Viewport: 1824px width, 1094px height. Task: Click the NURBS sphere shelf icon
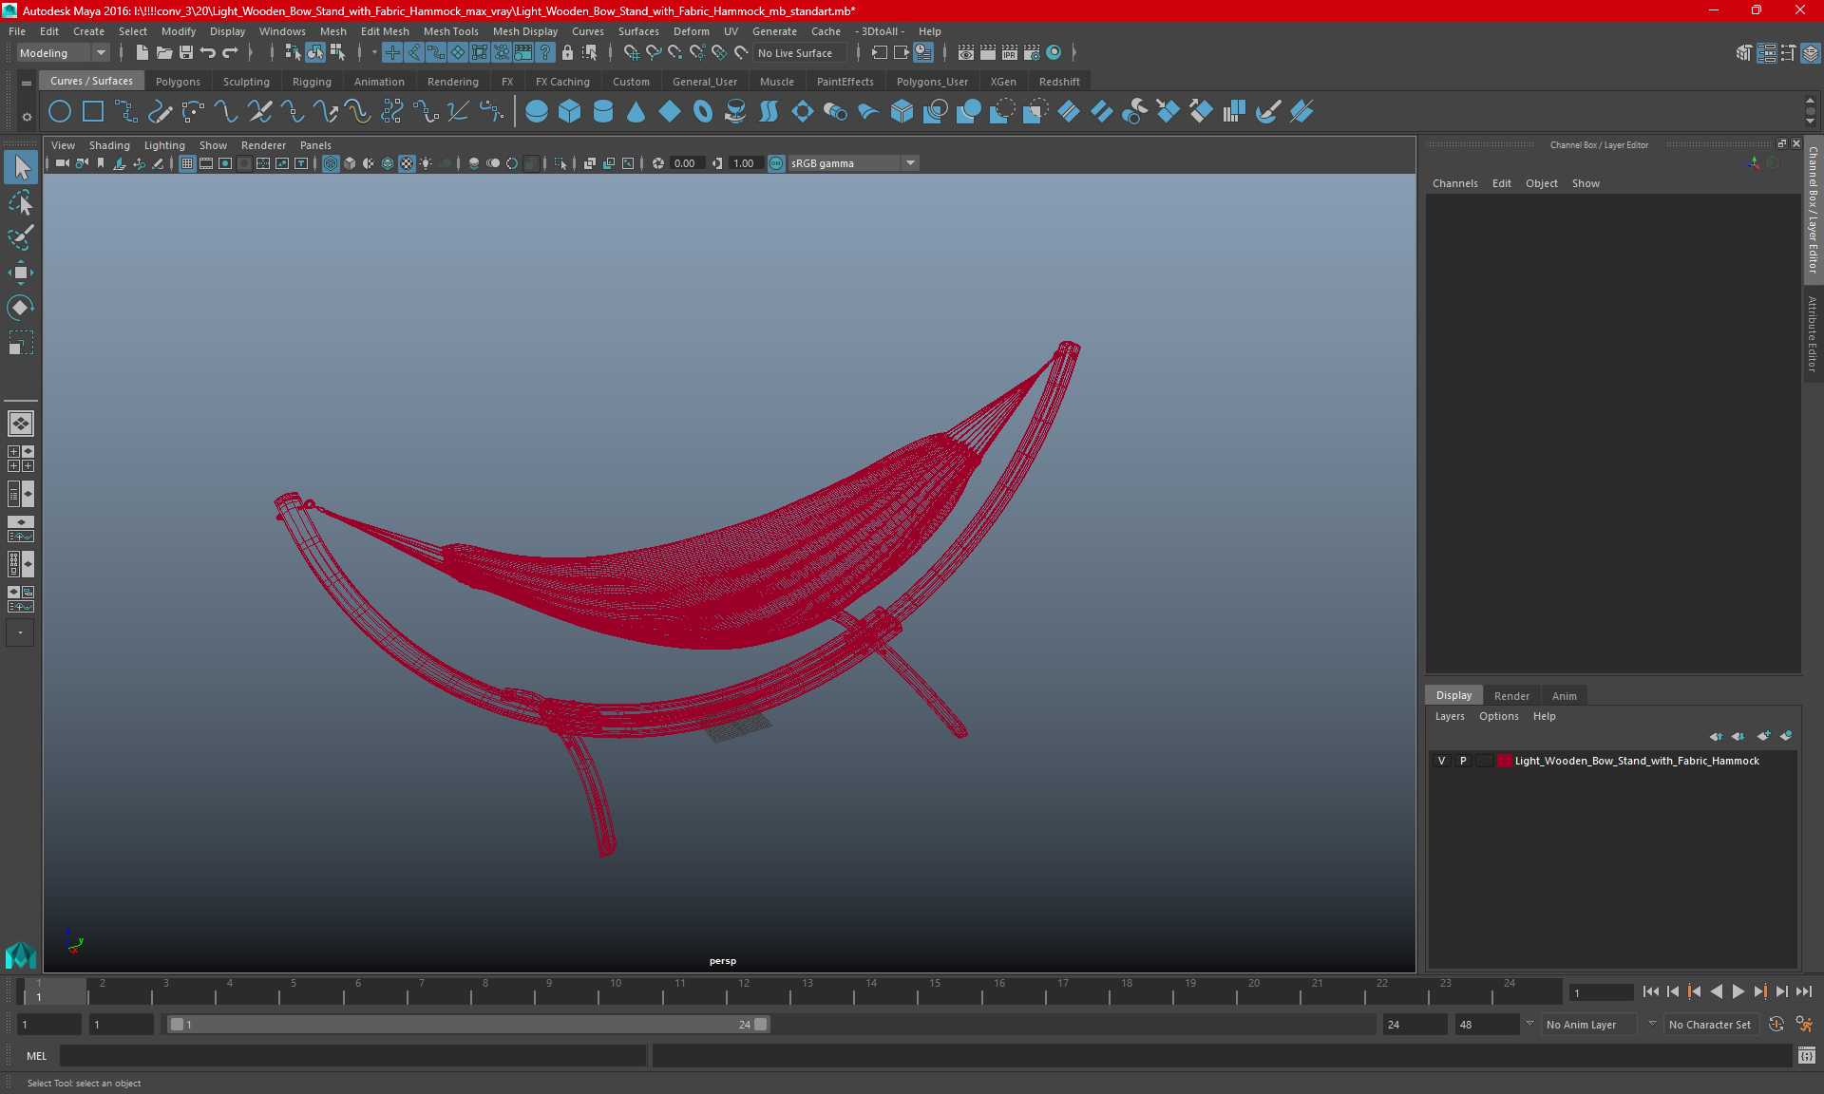(x=536, y=112)
